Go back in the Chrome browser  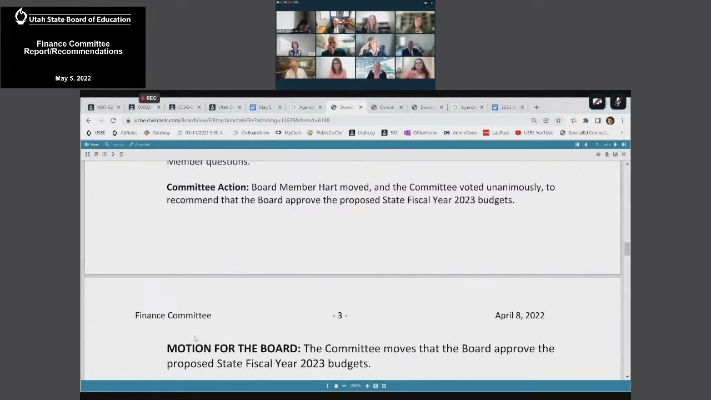89,121
